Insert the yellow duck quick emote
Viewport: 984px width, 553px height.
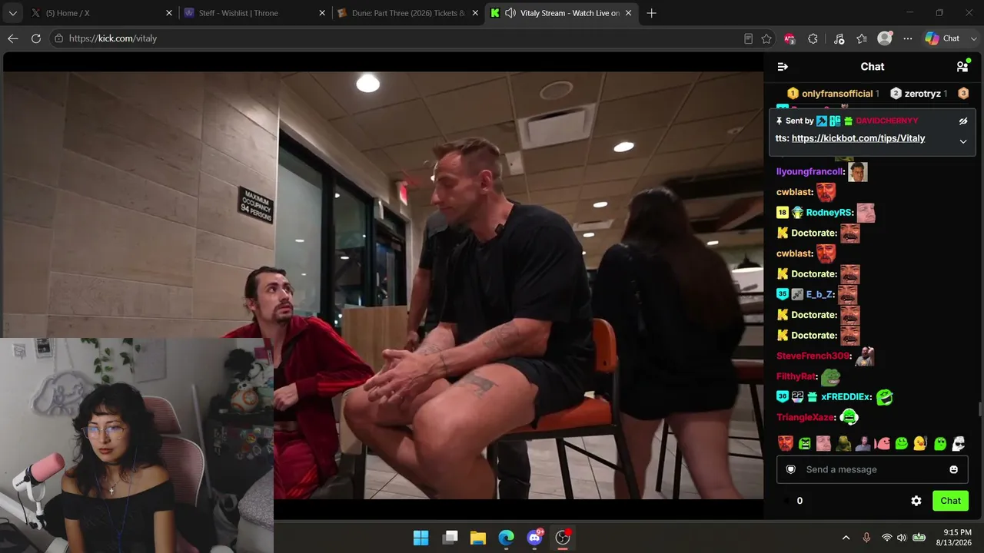[x=919, y=443]
